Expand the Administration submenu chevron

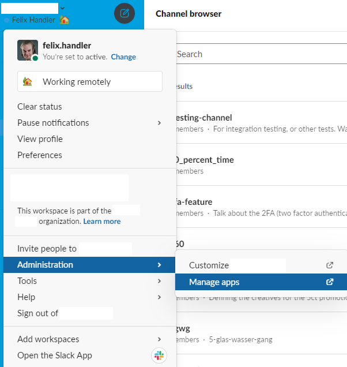tap(159, 265)
